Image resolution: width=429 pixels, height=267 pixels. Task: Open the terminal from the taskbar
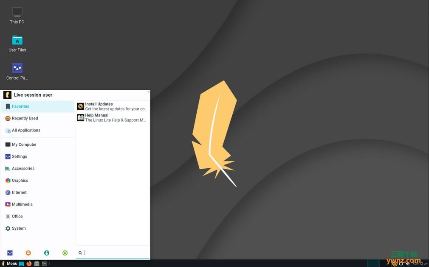[44, 264]
